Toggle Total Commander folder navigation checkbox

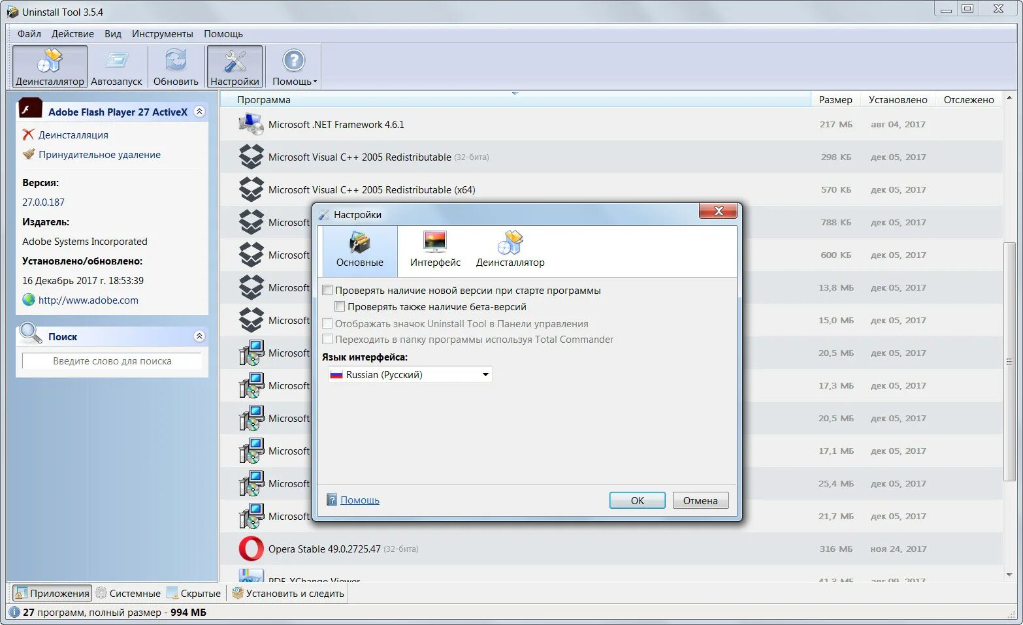point(328,339)
